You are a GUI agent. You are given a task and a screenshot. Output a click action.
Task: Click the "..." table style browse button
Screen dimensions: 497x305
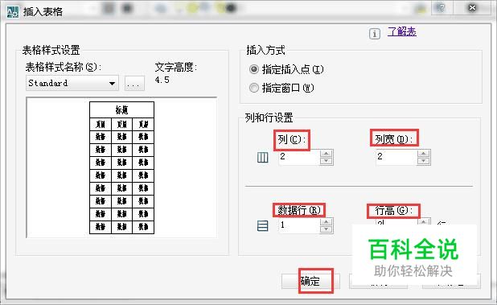pos(134,84)
